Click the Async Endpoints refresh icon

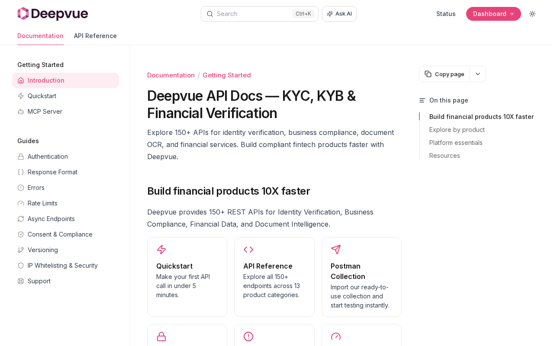(x=21, y=219)
